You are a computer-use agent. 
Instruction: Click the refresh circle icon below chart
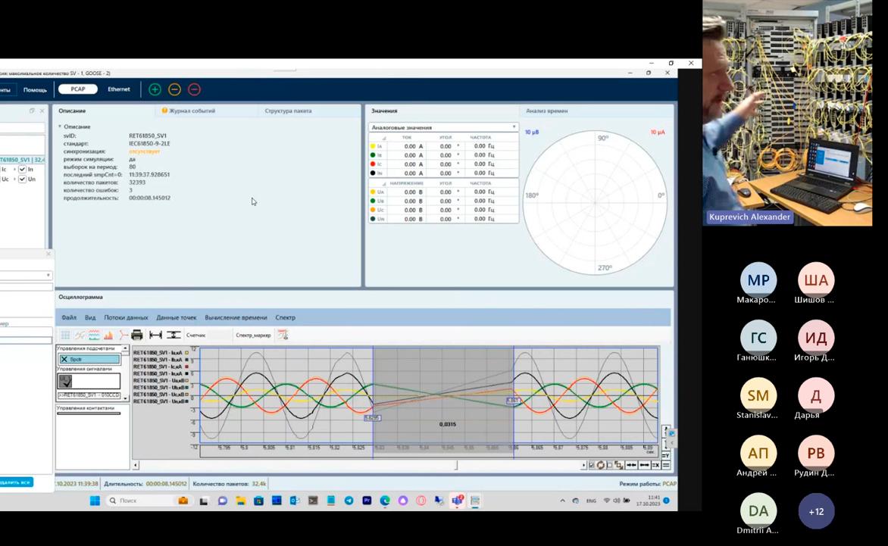[x=600, y=465]
